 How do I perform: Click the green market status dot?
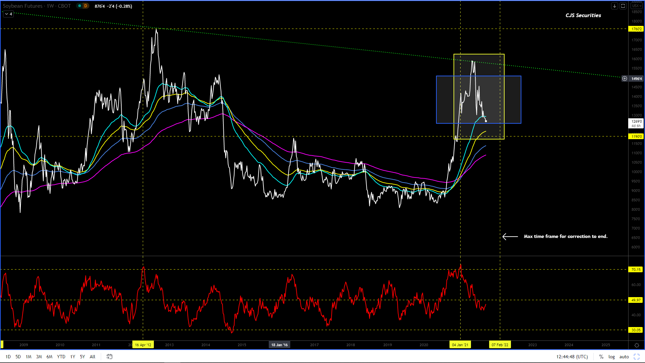(x=79, y=6)
